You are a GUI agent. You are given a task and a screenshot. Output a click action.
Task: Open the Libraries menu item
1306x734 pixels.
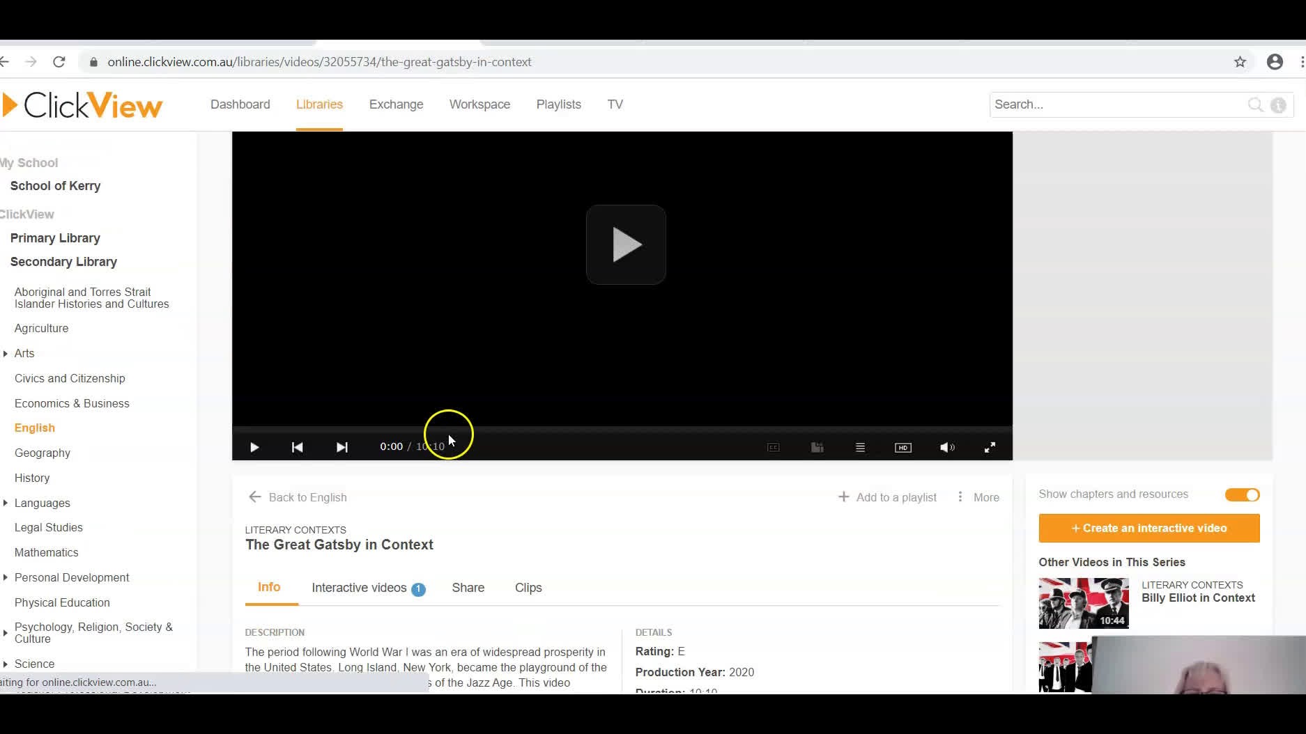coord(319,104)
